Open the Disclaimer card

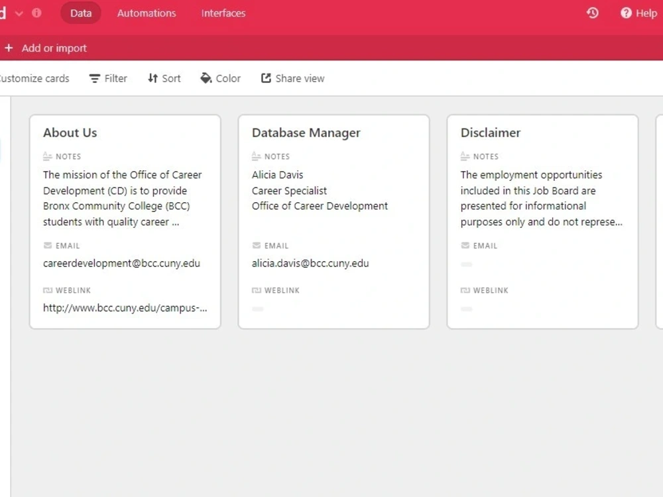[542, 221]
